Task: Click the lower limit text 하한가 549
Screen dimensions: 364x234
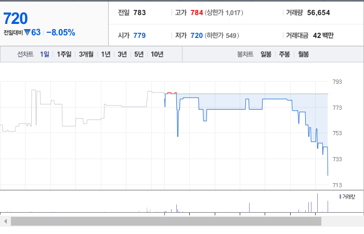Action: click(222, 35)
